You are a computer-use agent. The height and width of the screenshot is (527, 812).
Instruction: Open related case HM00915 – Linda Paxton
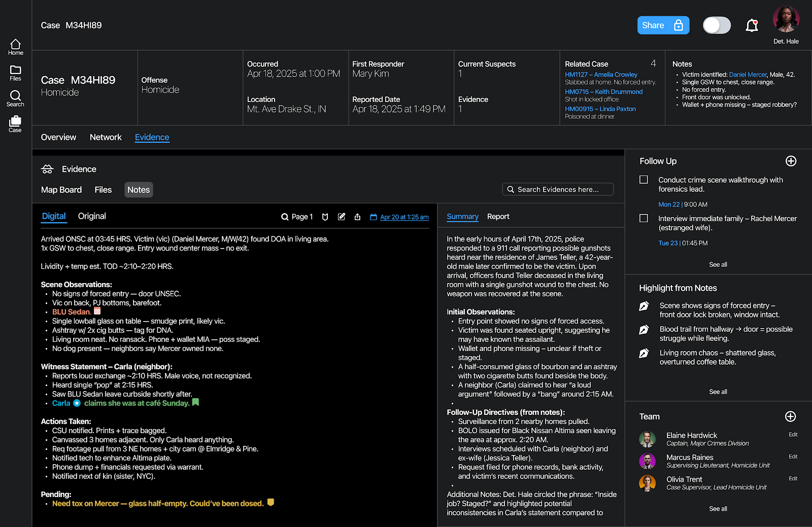pos(600,109)
